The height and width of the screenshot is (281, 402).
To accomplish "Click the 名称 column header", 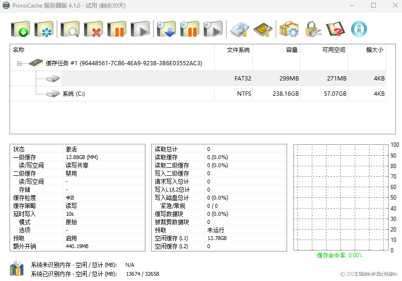I will tap(112, 50).
